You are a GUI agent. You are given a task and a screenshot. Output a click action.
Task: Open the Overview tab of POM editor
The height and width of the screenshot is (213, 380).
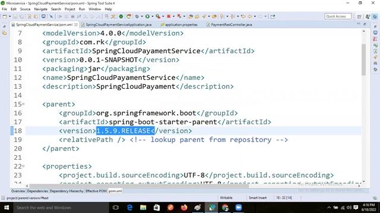[x=18, y=191]
